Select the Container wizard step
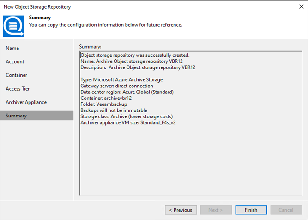 [17, 75]
